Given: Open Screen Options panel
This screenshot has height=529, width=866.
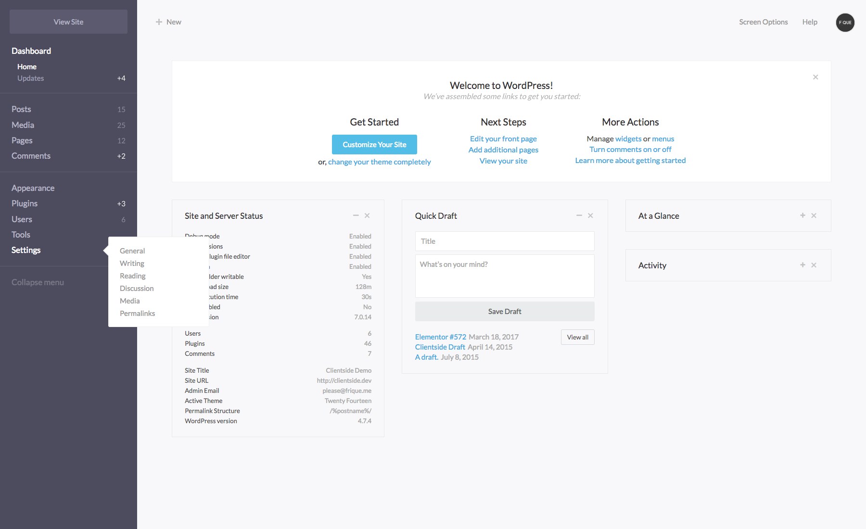Looking at the screenshot, I should tap(763, 22).
